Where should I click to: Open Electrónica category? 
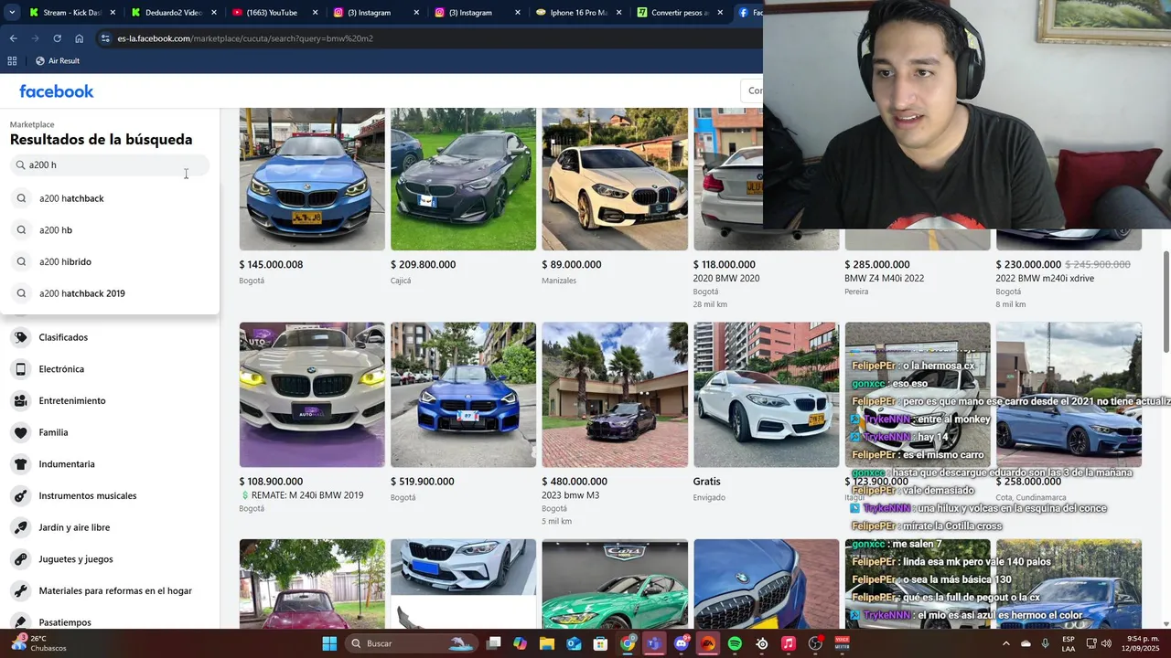pos(110,369)
